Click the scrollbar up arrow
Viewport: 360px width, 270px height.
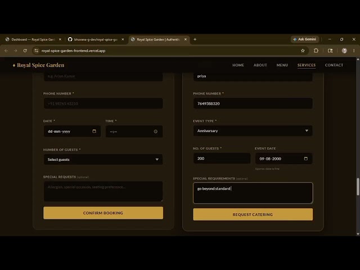pyautogui.click(x=358, y=59)
